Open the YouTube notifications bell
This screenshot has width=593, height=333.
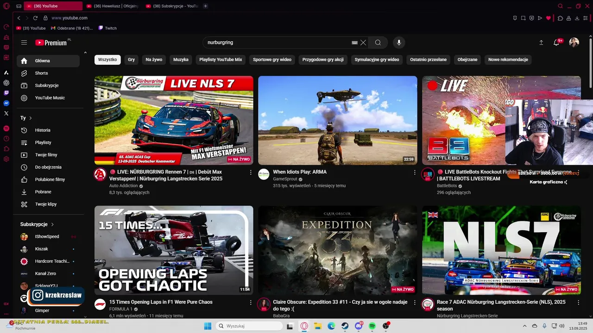(557, 43)
